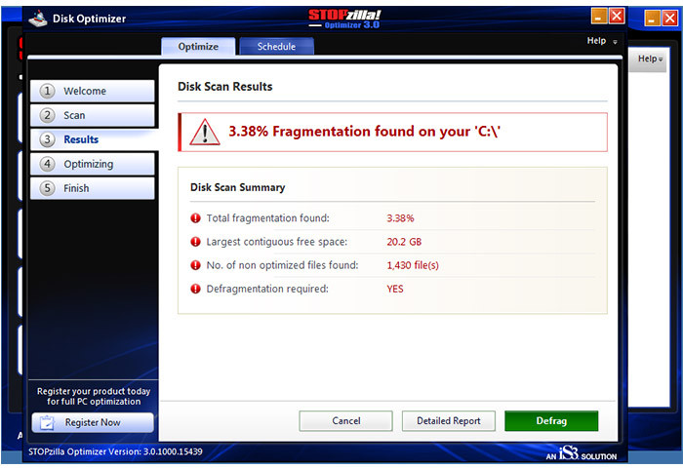Select step 3 Results
Screen dimensions: 683x469
click(93, 139)
